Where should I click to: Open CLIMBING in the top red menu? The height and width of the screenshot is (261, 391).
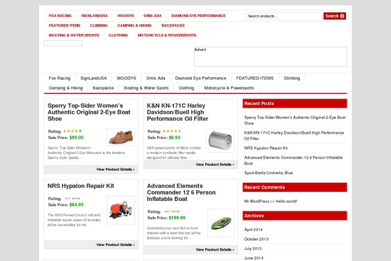(x=98, y=25)
